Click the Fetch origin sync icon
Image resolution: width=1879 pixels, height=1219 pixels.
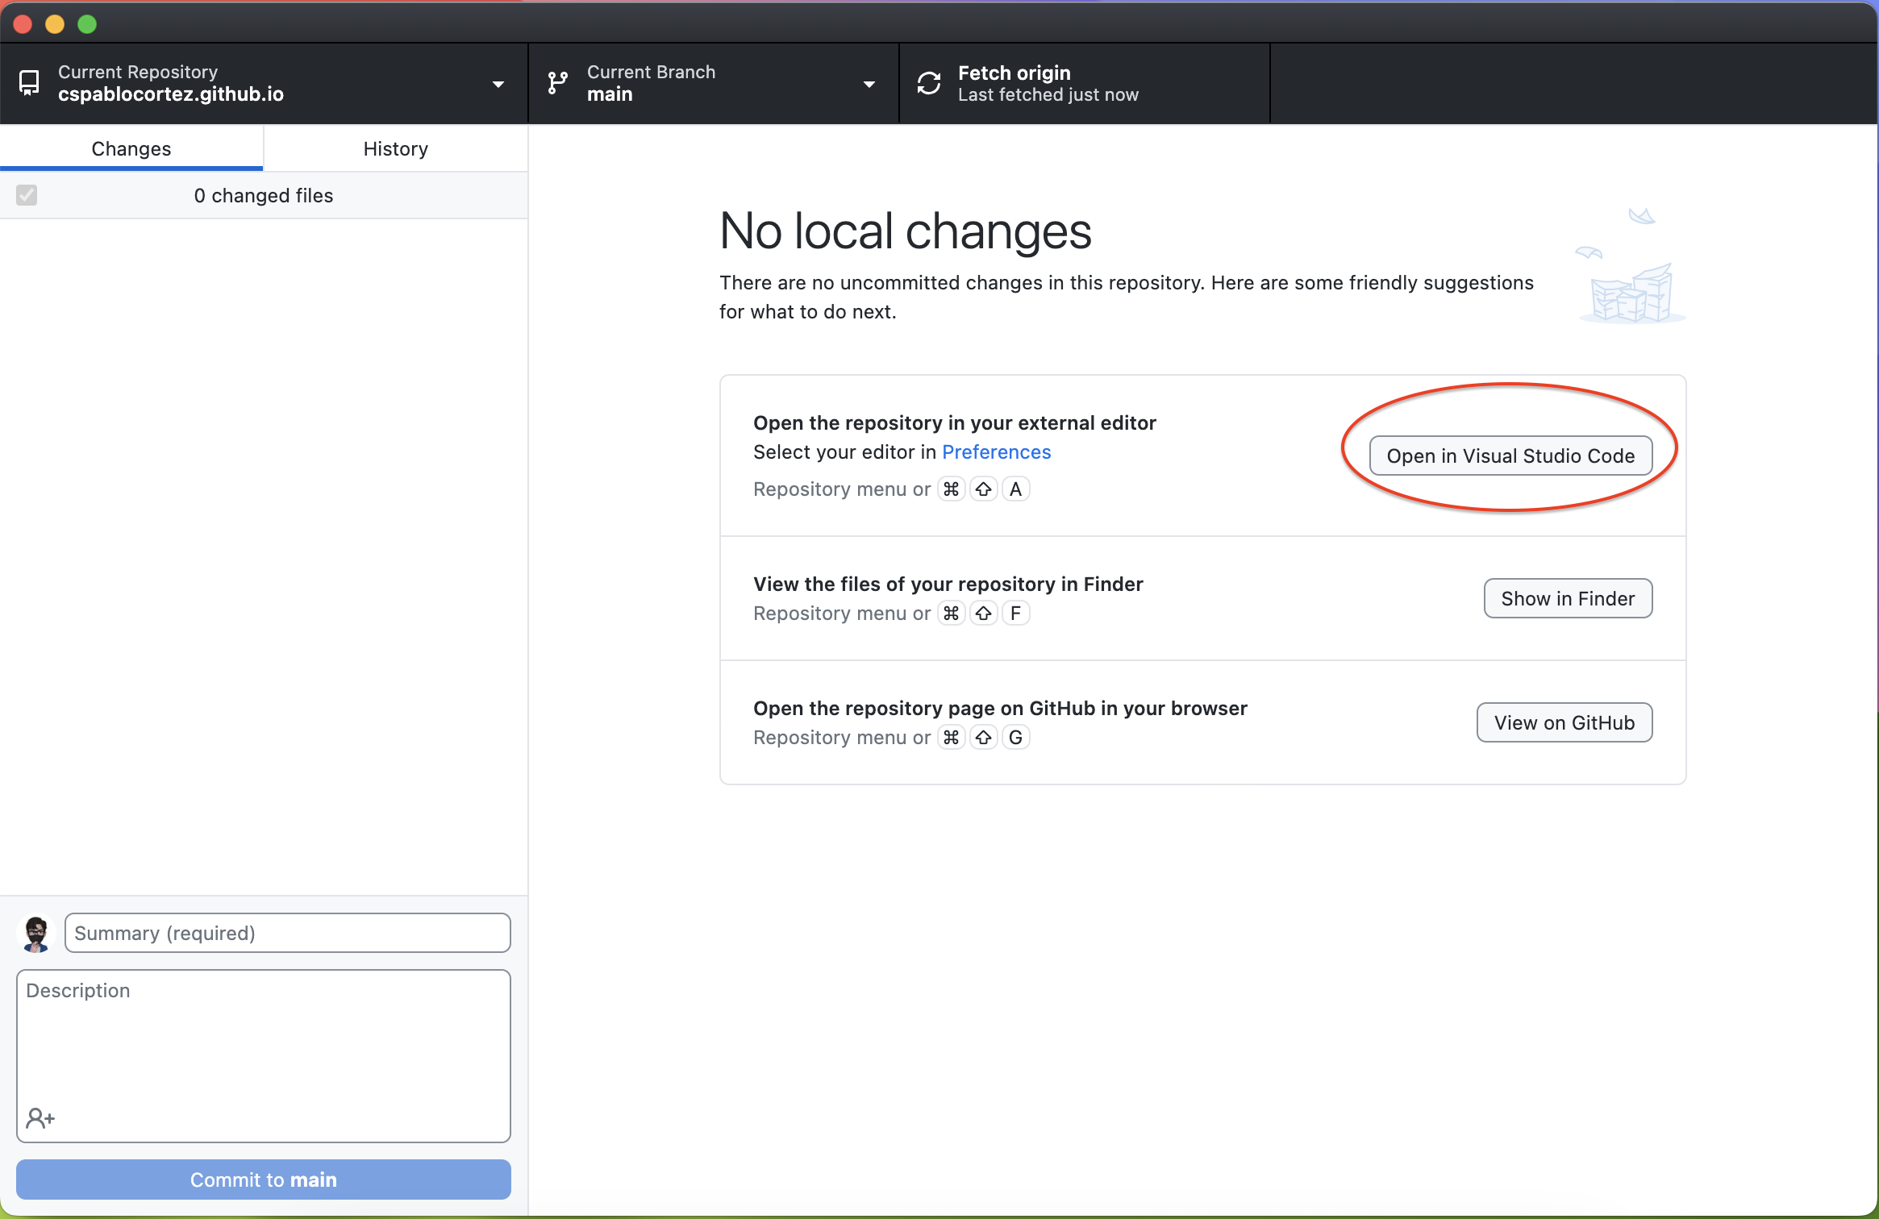929,83
